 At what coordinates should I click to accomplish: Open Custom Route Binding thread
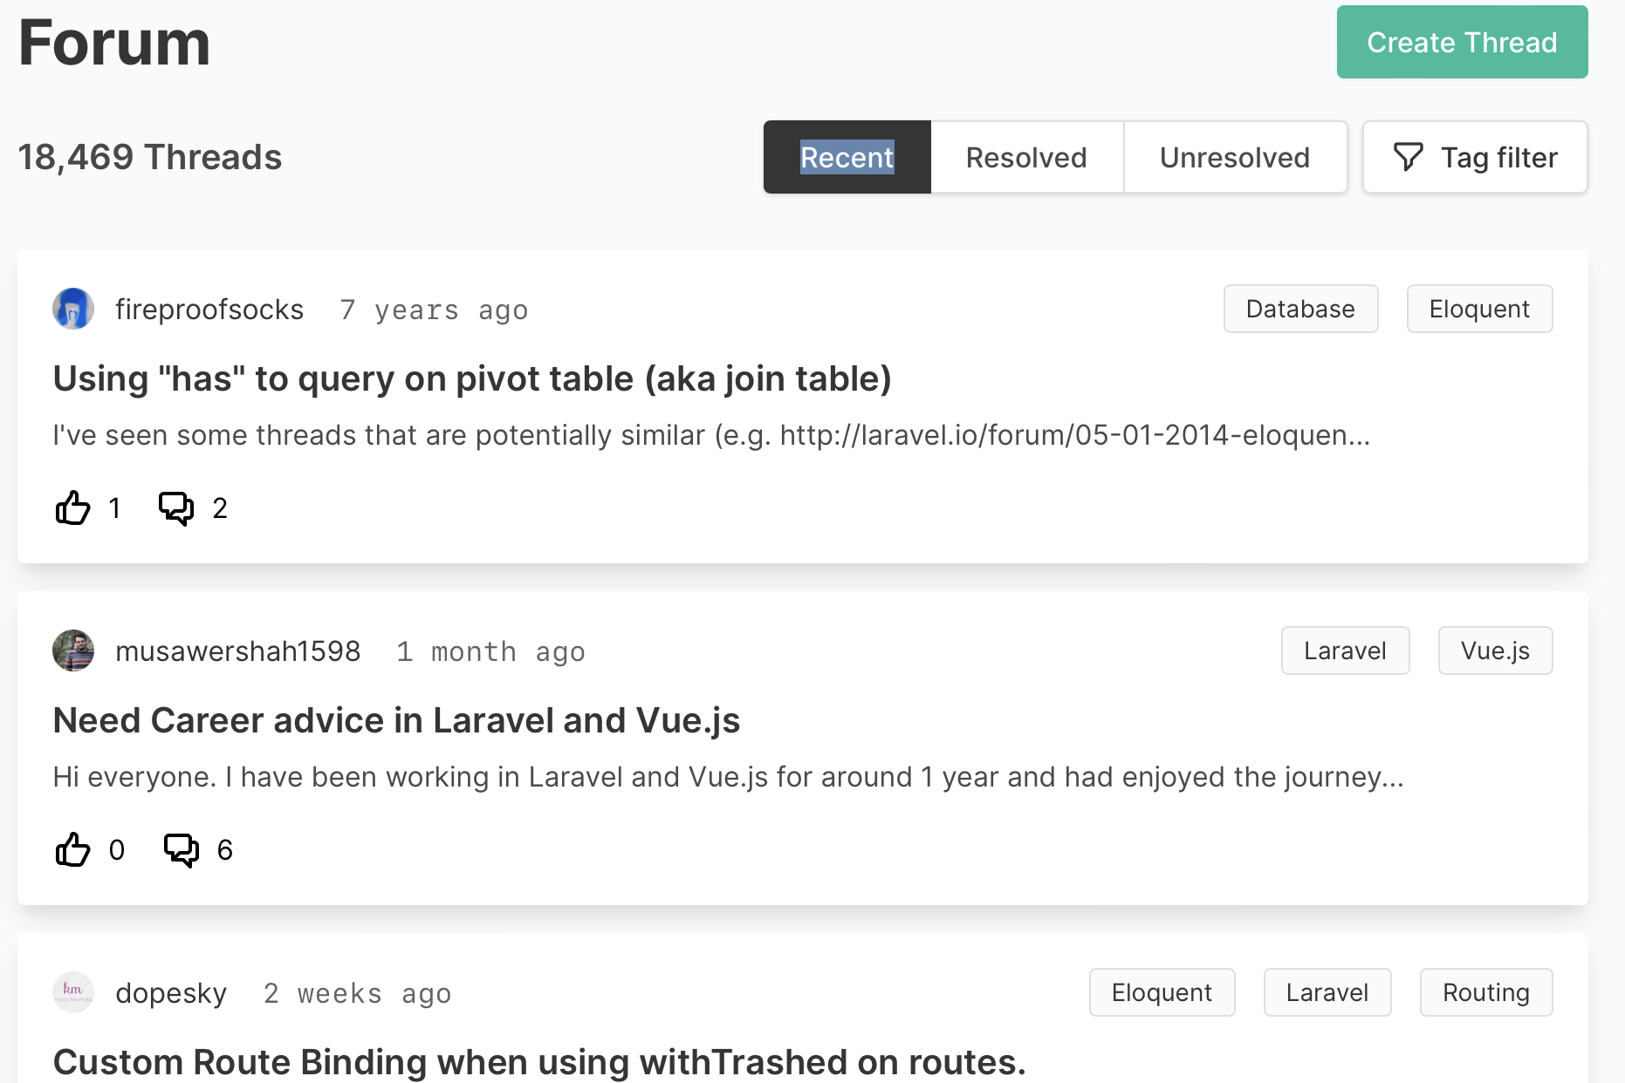point(539,1062)
